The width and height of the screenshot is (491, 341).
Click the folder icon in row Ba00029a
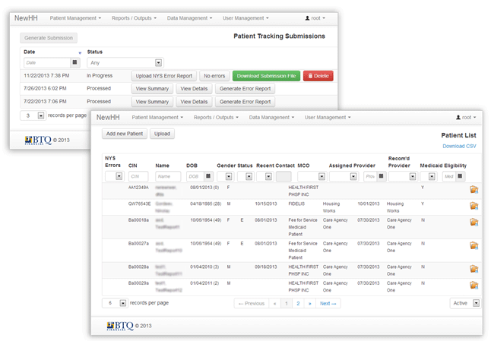[x=474, y=285]
